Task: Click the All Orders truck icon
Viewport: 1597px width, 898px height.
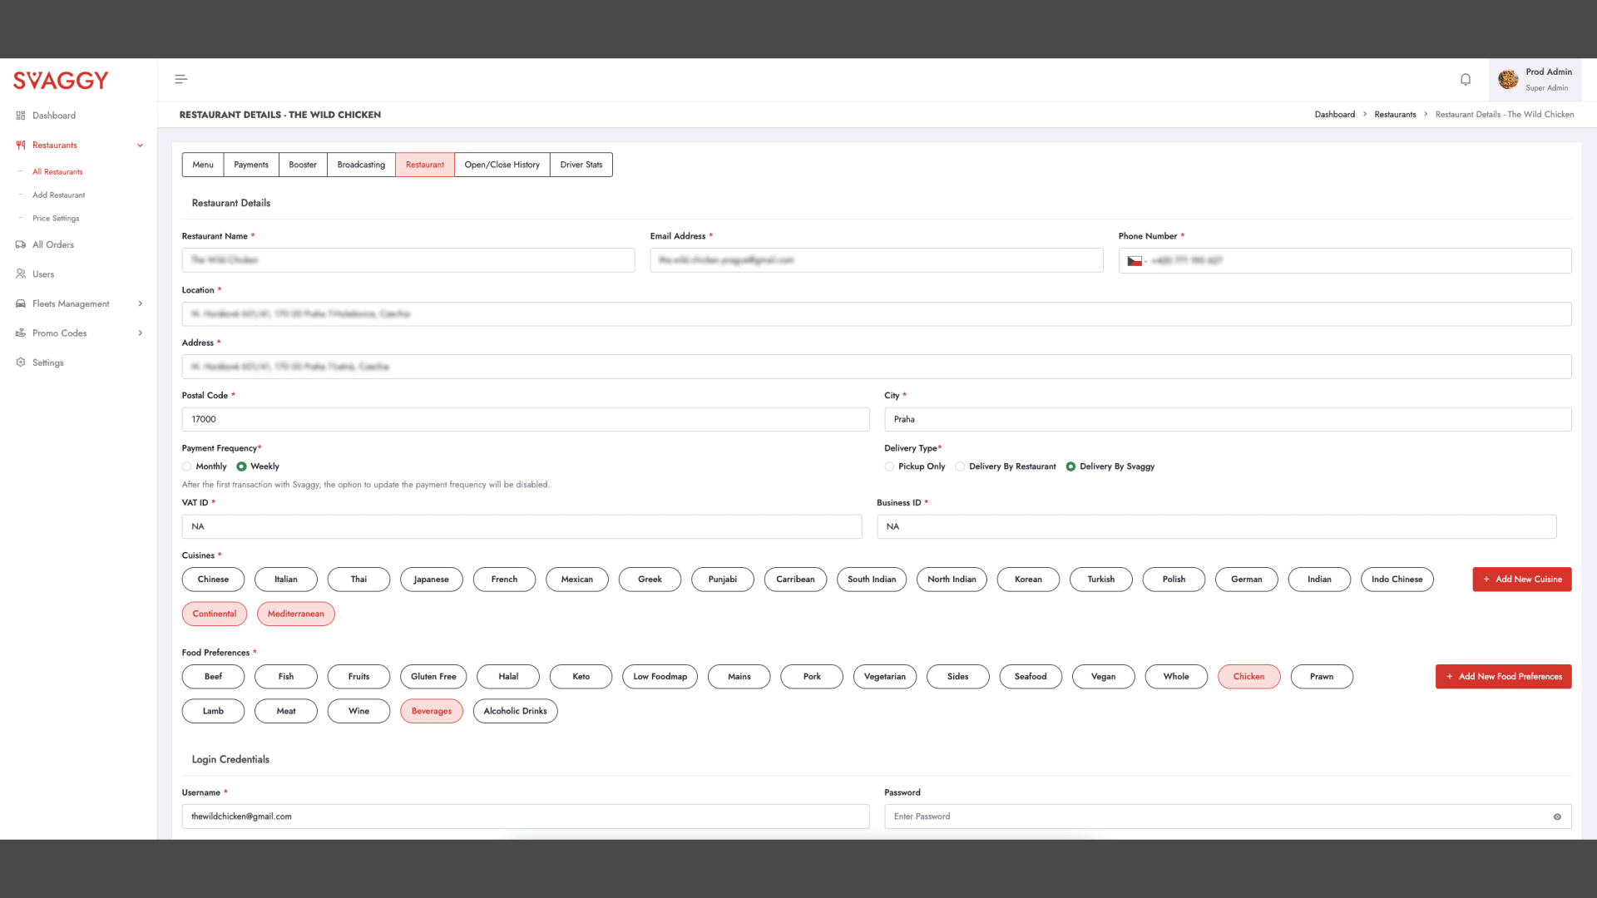Action: coord(21,244)
